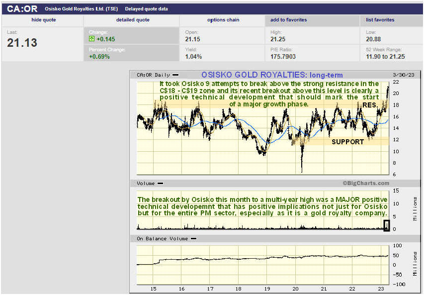424x295 pixels.
Task: Open the detailed quote link
Action: click(x=133, y=20)
